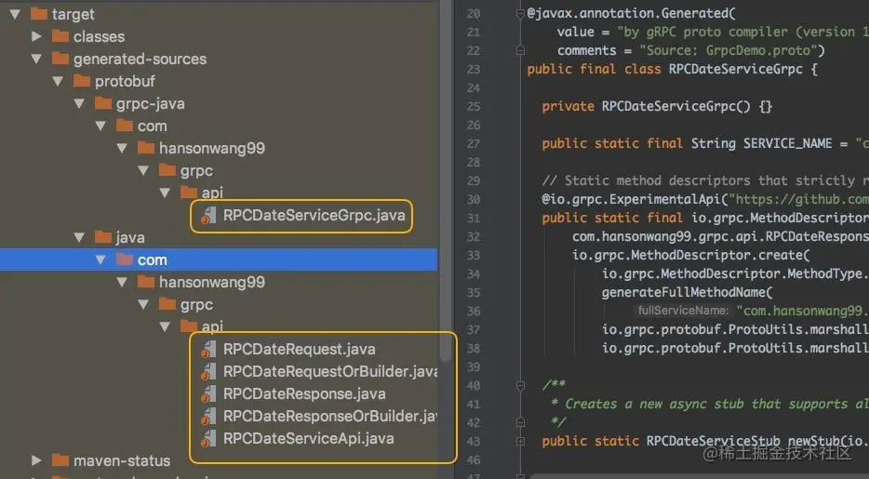Toggle the code fold marker on line 20
The height and width of the screenshot is (479, 869).
[x=520, y=13]
